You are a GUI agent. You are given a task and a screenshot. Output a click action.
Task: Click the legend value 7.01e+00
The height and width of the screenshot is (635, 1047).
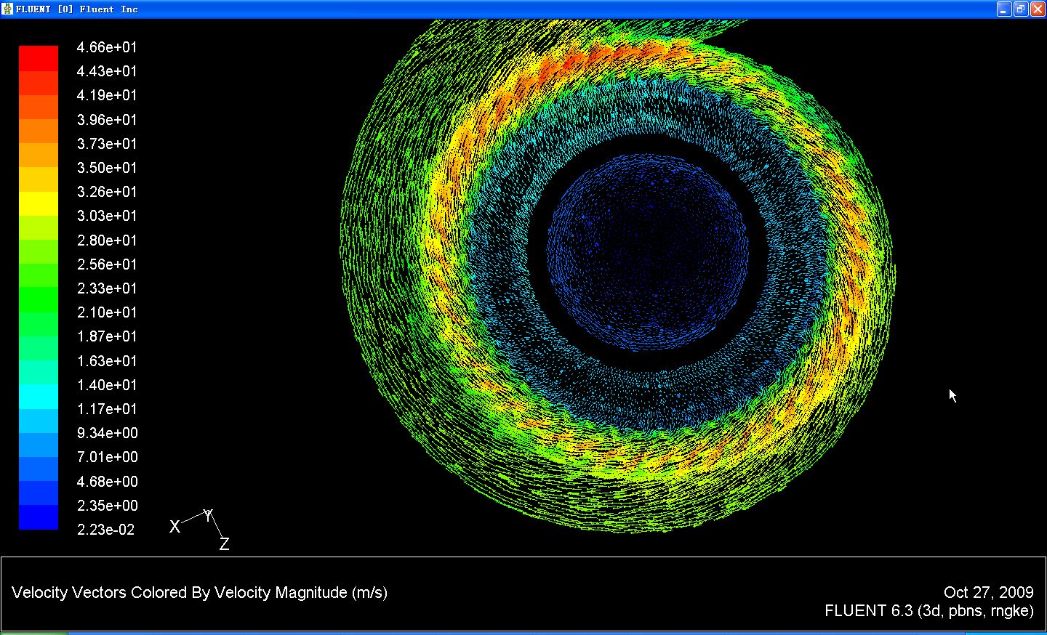click(107, 457)
